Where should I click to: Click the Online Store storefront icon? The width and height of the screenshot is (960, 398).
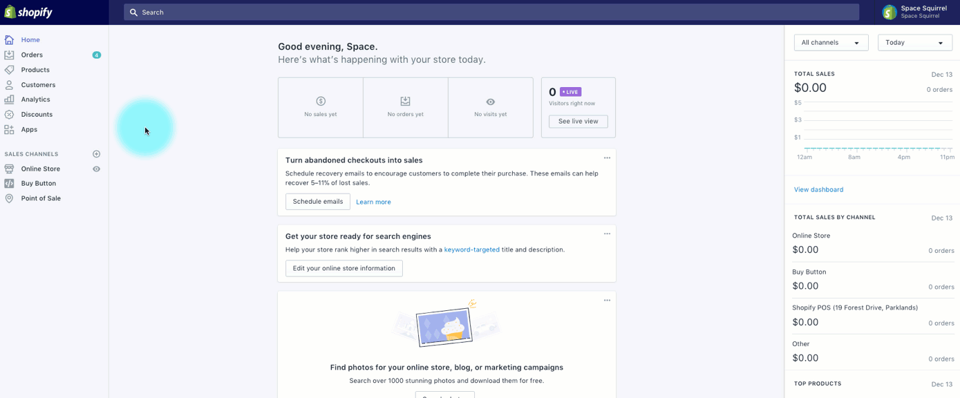(9, 169)
